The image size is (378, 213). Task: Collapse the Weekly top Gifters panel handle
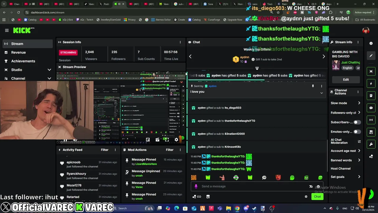tap(257, 68)
